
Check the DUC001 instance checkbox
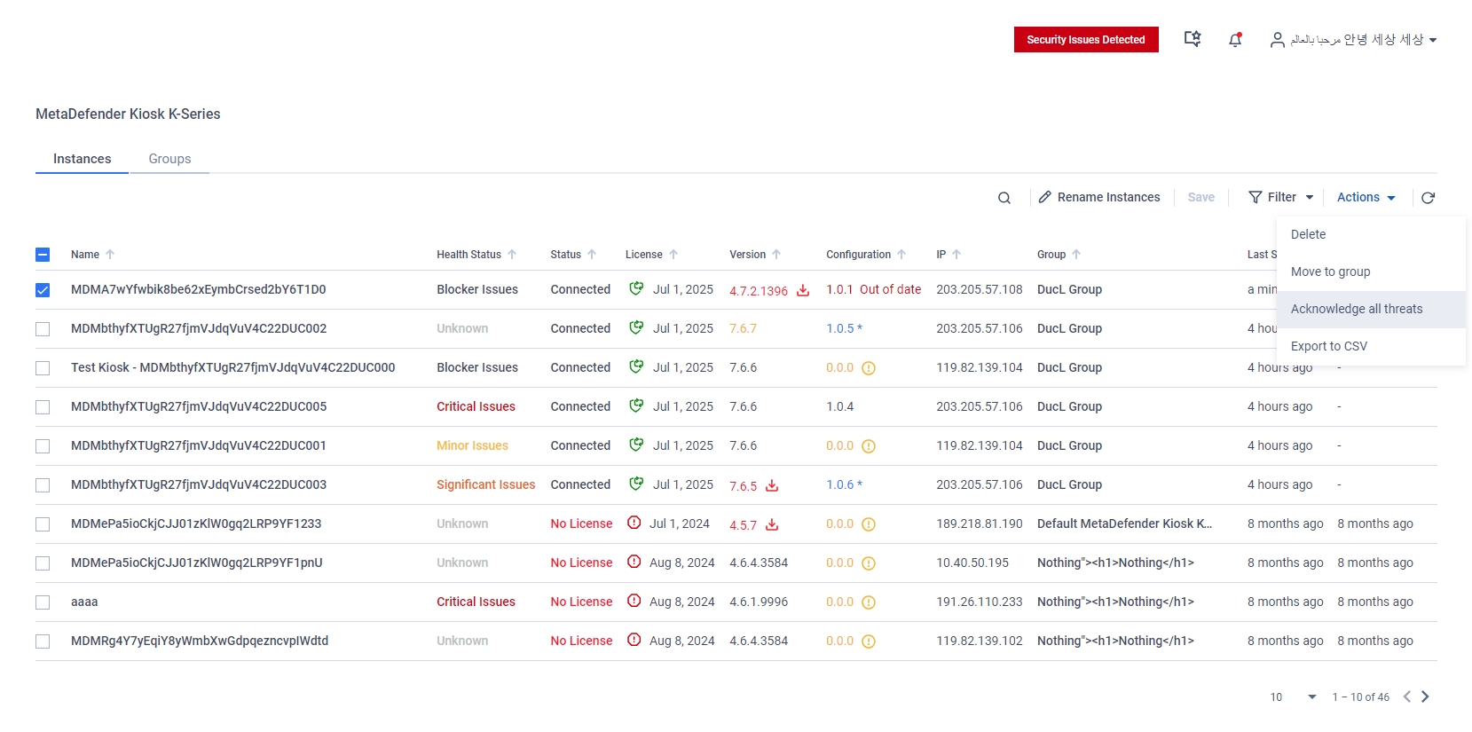coord(43,446)
